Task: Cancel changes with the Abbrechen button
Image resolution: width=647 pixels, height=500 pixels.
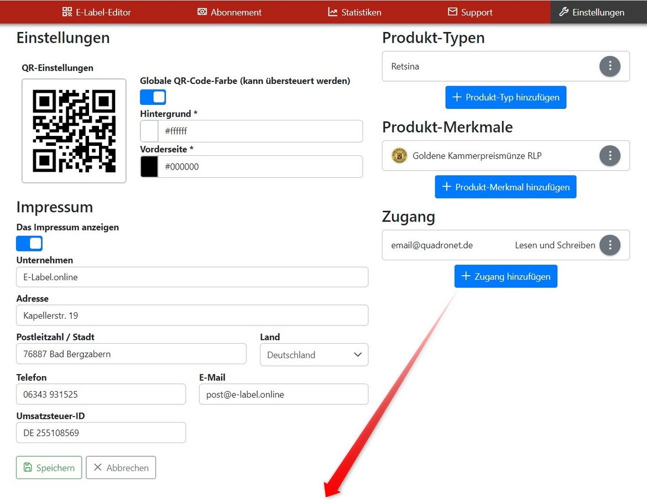Action: (x=121, y=467)
